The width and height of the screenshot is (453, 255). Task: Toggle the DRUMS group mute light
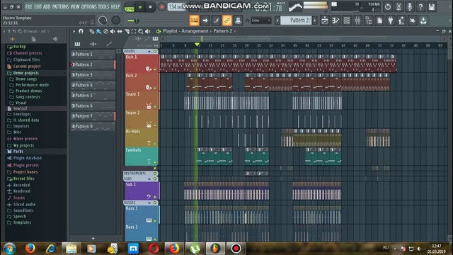(x=155, y=51)
